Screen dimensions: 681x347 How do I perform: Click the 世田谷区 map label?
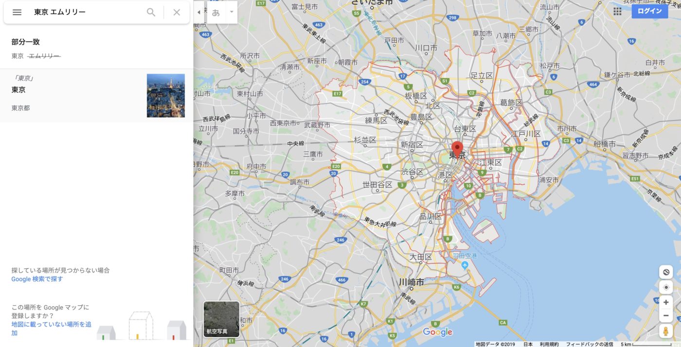click(377, 185)
